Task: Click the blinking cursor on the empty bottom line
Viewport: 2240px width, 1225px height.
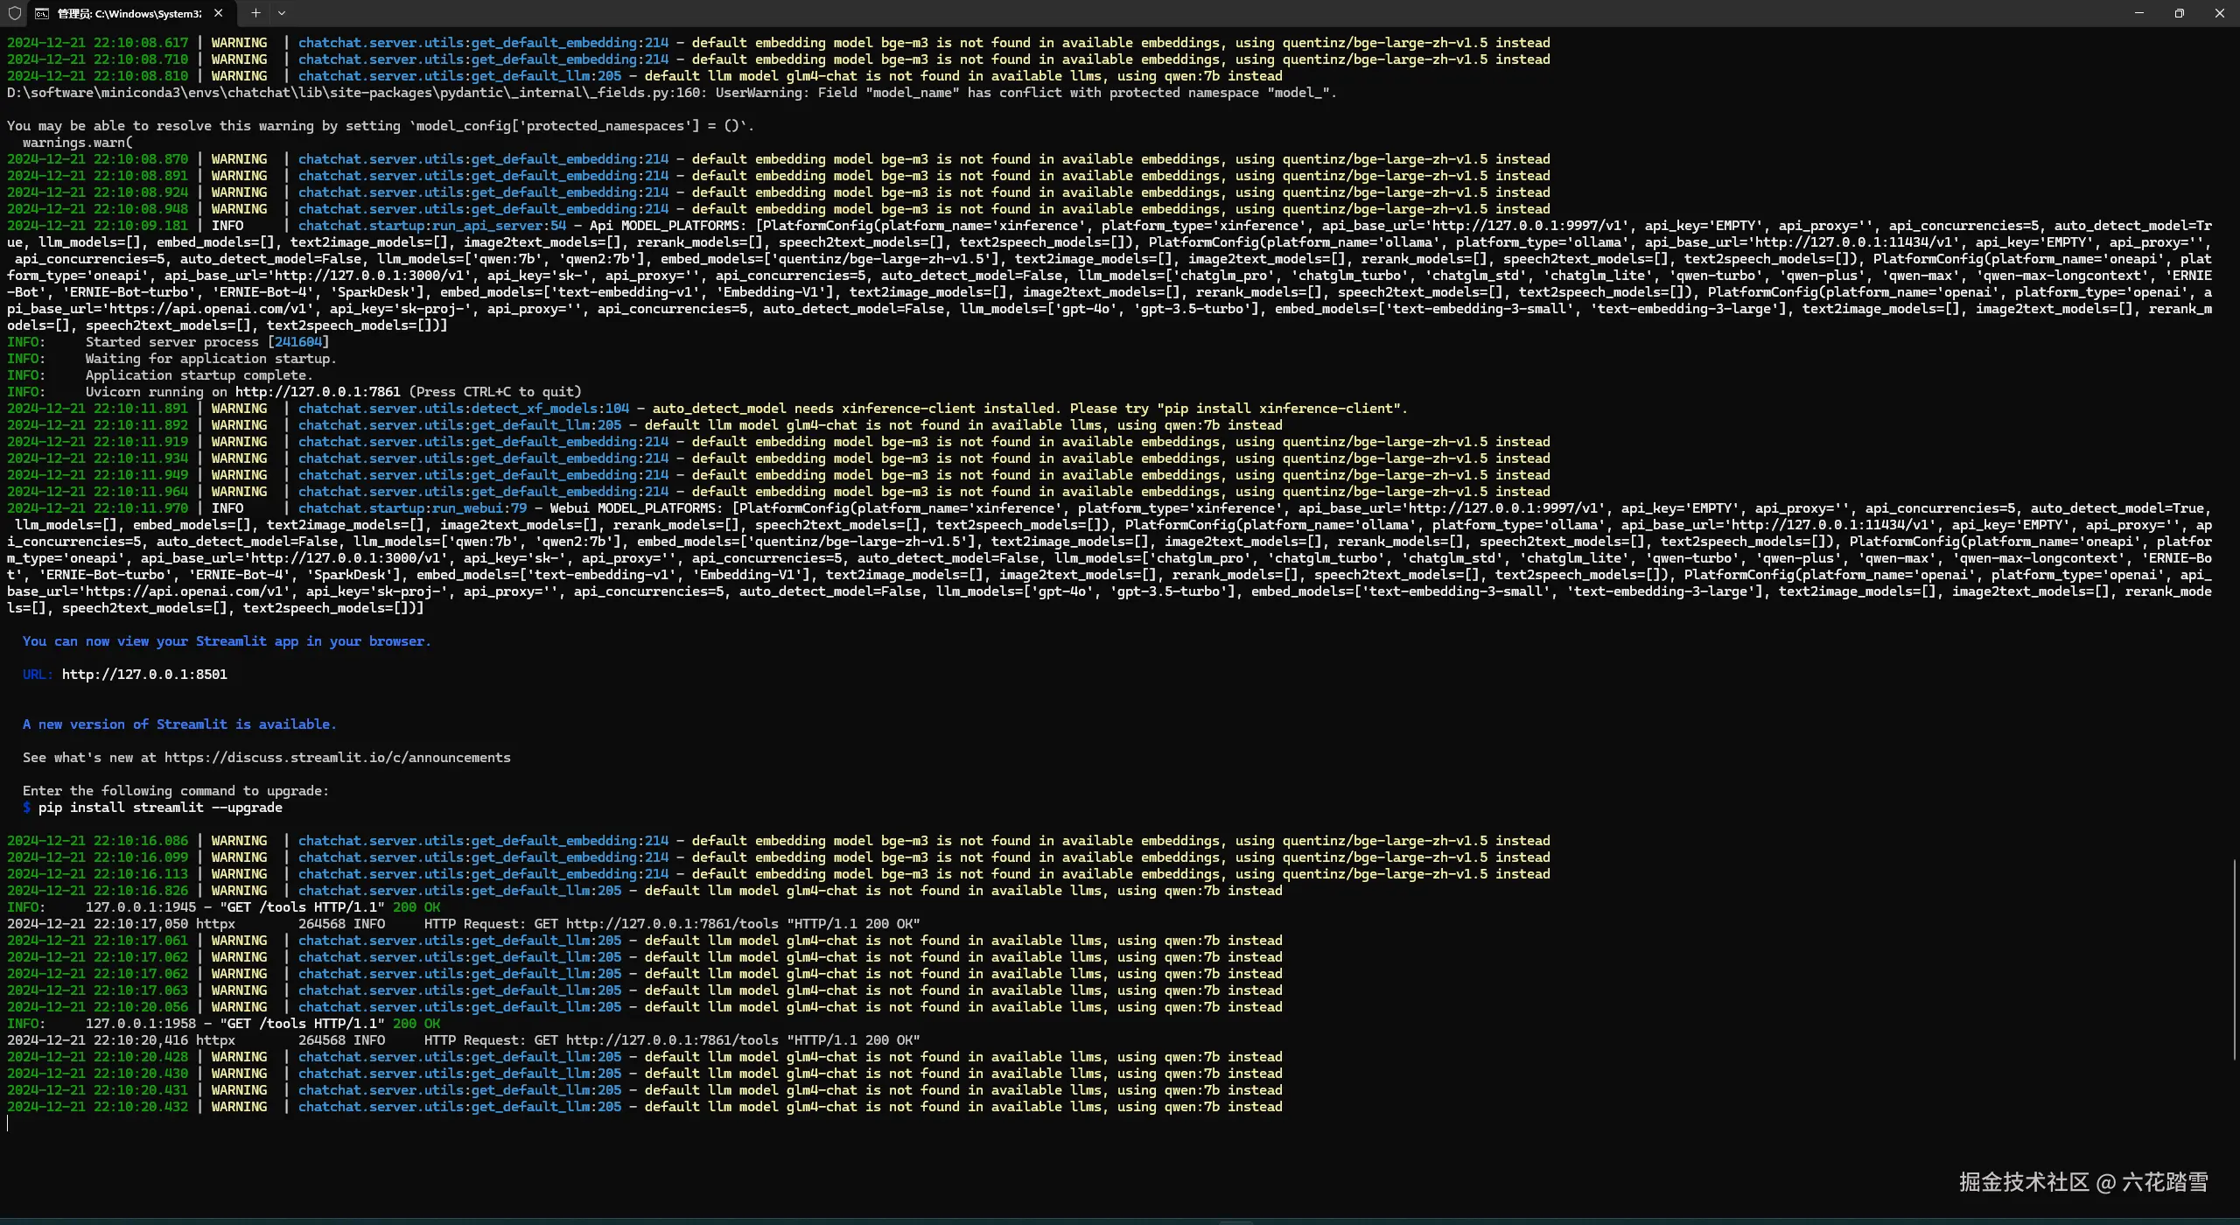Action: pyautogui.click(x=9, y=1123)
